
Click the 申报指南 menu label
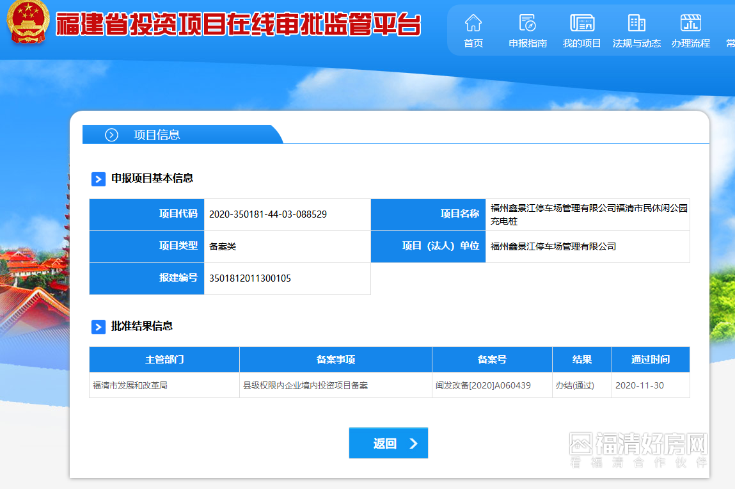(527, 43)
